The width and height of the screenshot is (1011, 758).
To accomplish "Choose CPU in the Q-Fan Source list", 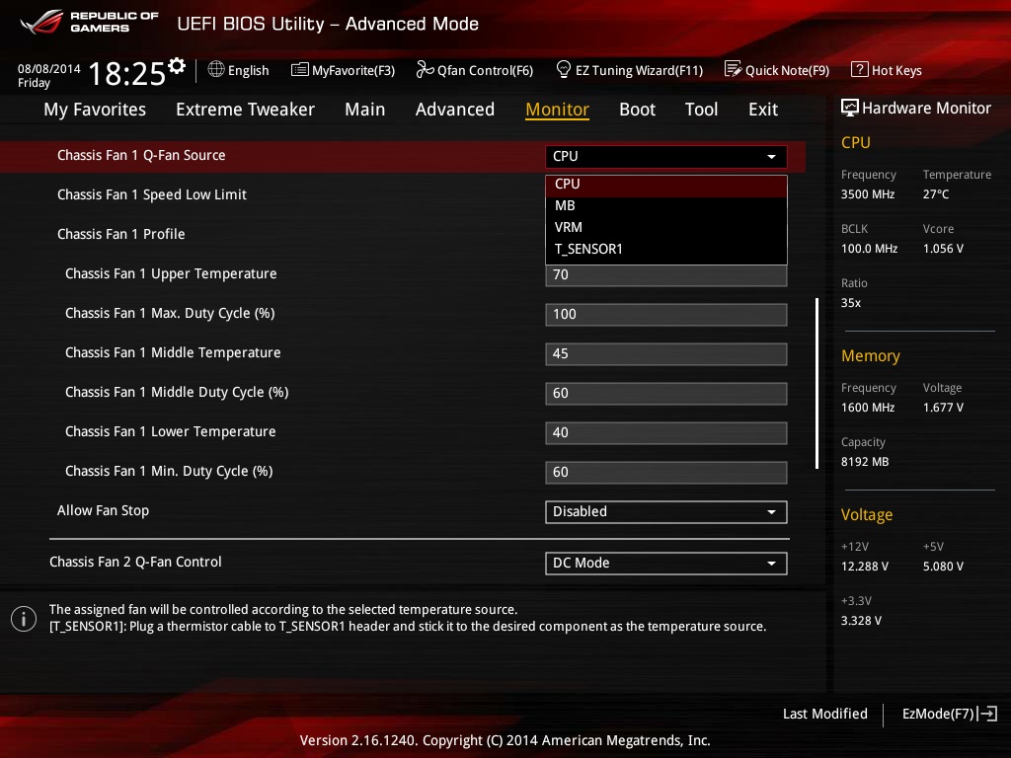I will coord(666,185).
